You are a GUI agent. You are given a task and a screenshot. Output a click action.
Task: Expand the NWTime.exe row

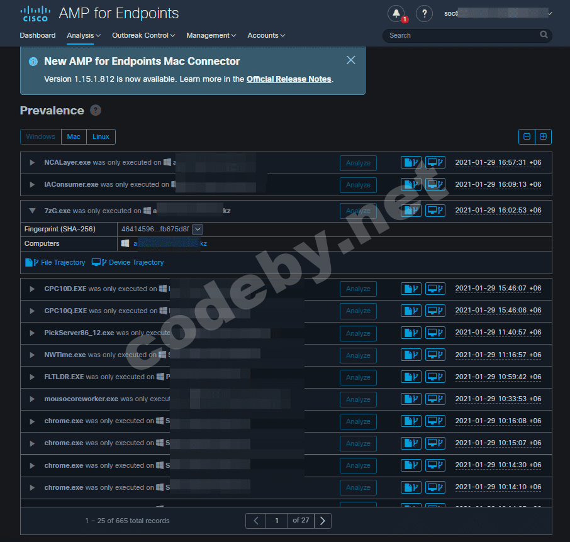pyautogui.click(x=32, y=355)
